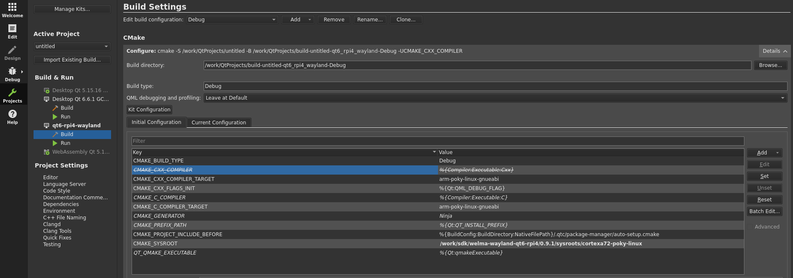Viewport: 793px width, 278px height.
Task: Select the CMAKE_SYSROOT row
Action: (283, 244)
